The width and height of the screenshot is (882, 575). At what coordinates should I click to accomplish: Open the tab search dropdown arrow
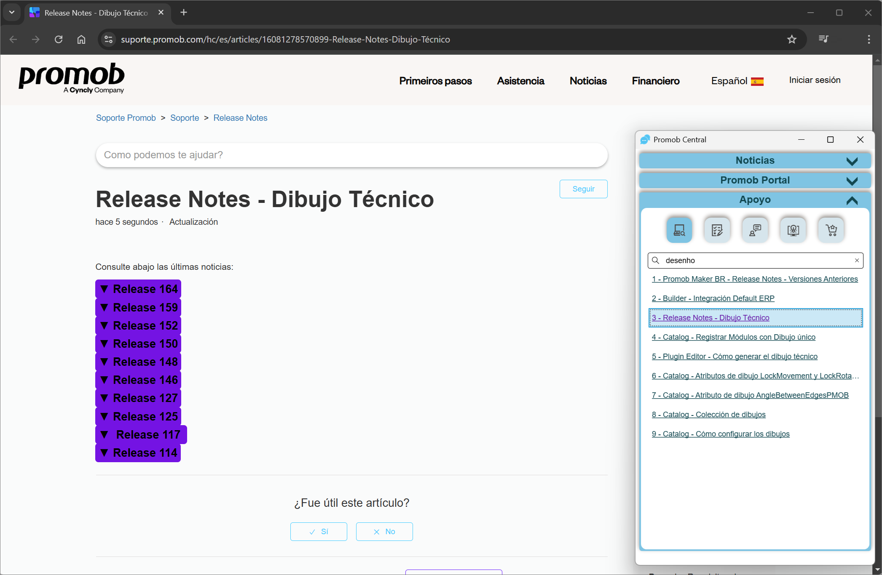[x=12, y=13]
